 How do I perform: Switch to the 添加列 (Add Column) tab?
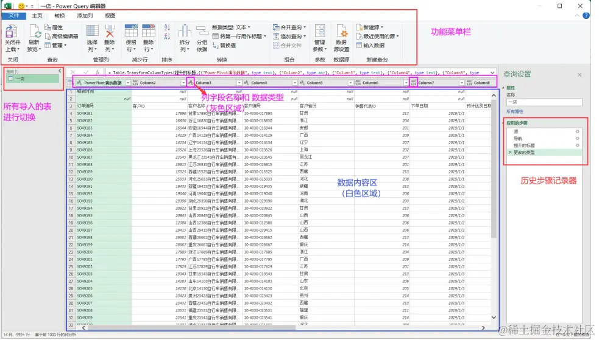click(x=85, y=16)
